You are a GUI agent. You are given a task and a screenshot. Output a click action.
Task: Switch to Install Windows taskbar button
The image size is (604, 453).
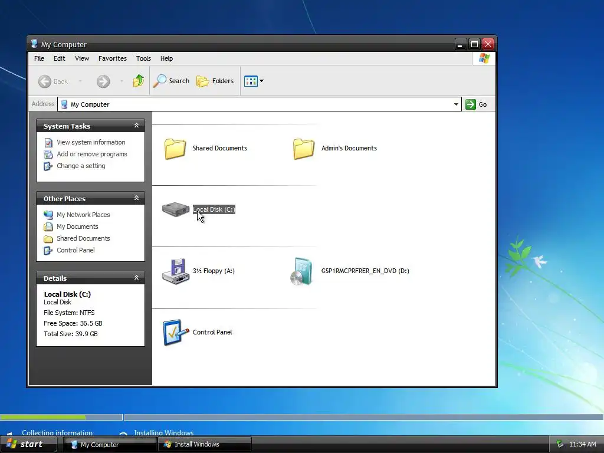[205, 445]
